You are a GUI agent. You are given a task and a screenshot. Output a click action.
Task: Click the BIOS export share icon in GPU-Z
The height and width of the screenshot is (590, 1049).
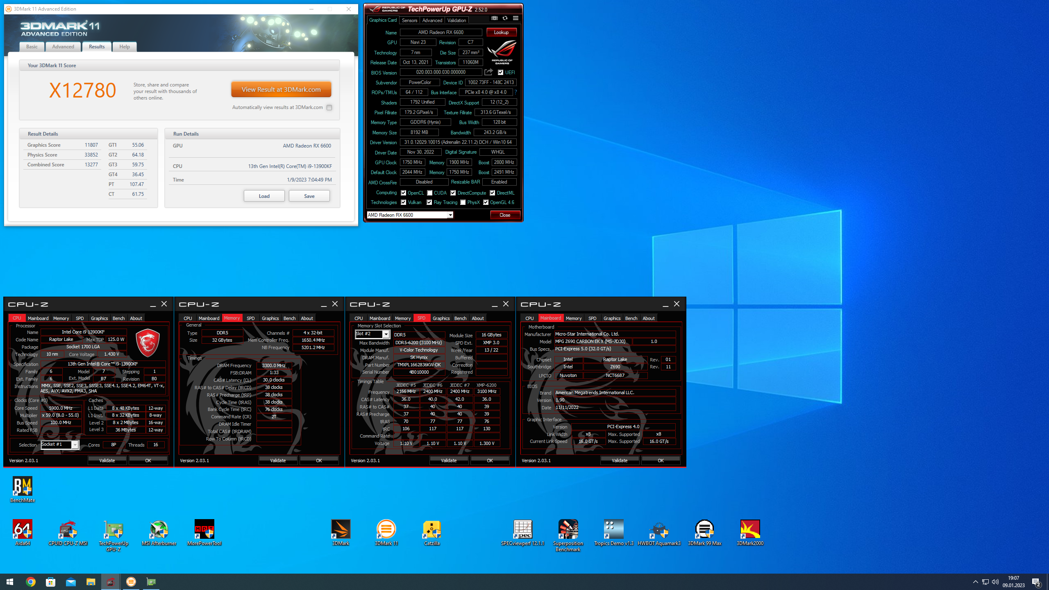pyautogui.click(x=488, y=73)
